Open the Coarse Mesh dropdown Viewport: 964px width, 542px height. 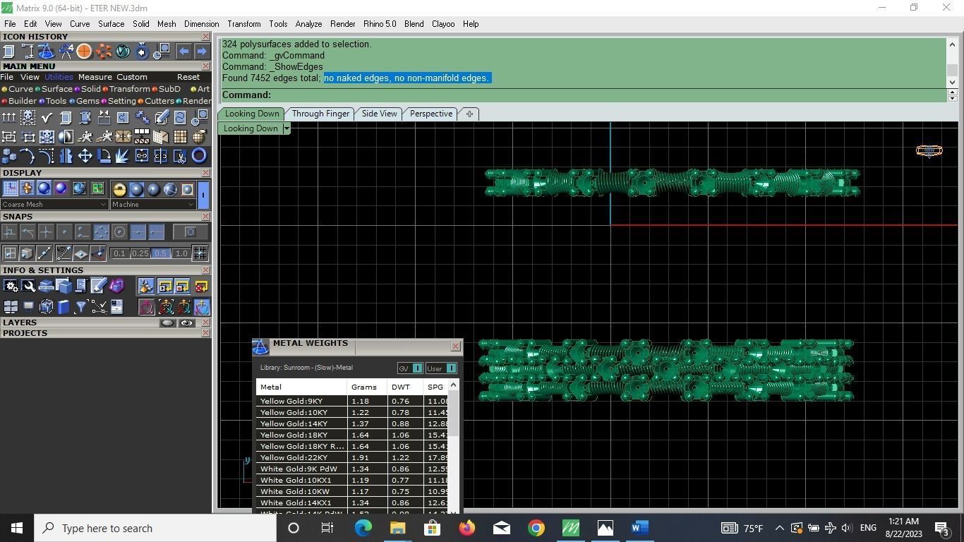tap(54, 205)
